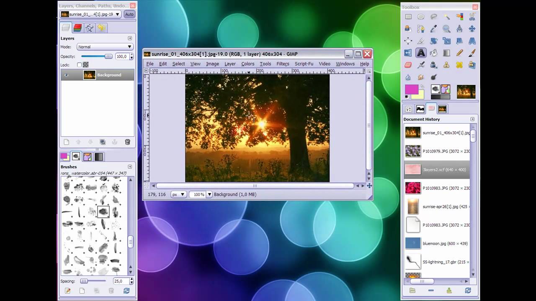The height and width of the screenshot is (301, 536).
Task: Select the Blur/Sharpen droplet tool
Action: pyautogui.click(x=408, y=77)
